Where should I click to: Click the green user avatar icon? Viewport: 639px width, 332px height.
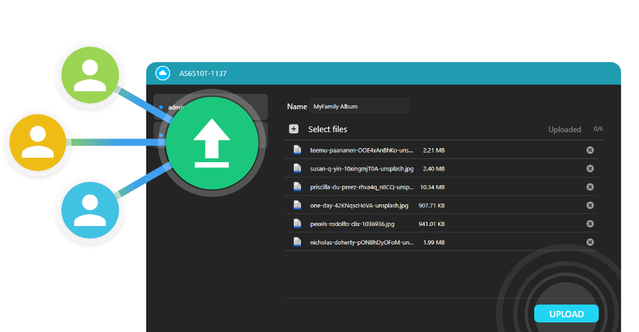pyautogui.click(x=90, y=75)
